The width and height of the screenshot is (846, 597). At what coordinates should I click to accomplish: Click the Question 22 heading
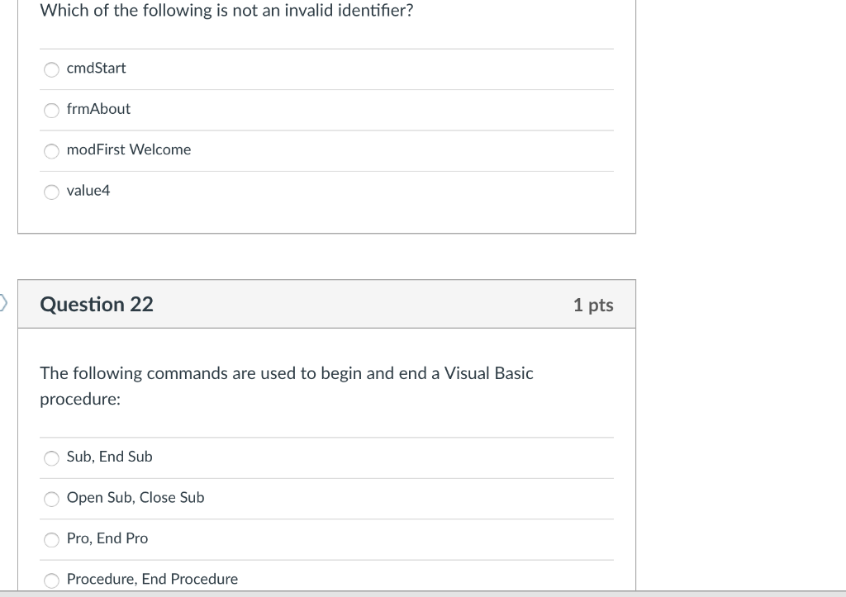pos(97,304)
